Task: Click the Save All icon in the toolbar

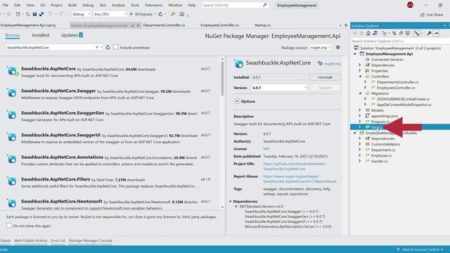Action: [41, 14]
